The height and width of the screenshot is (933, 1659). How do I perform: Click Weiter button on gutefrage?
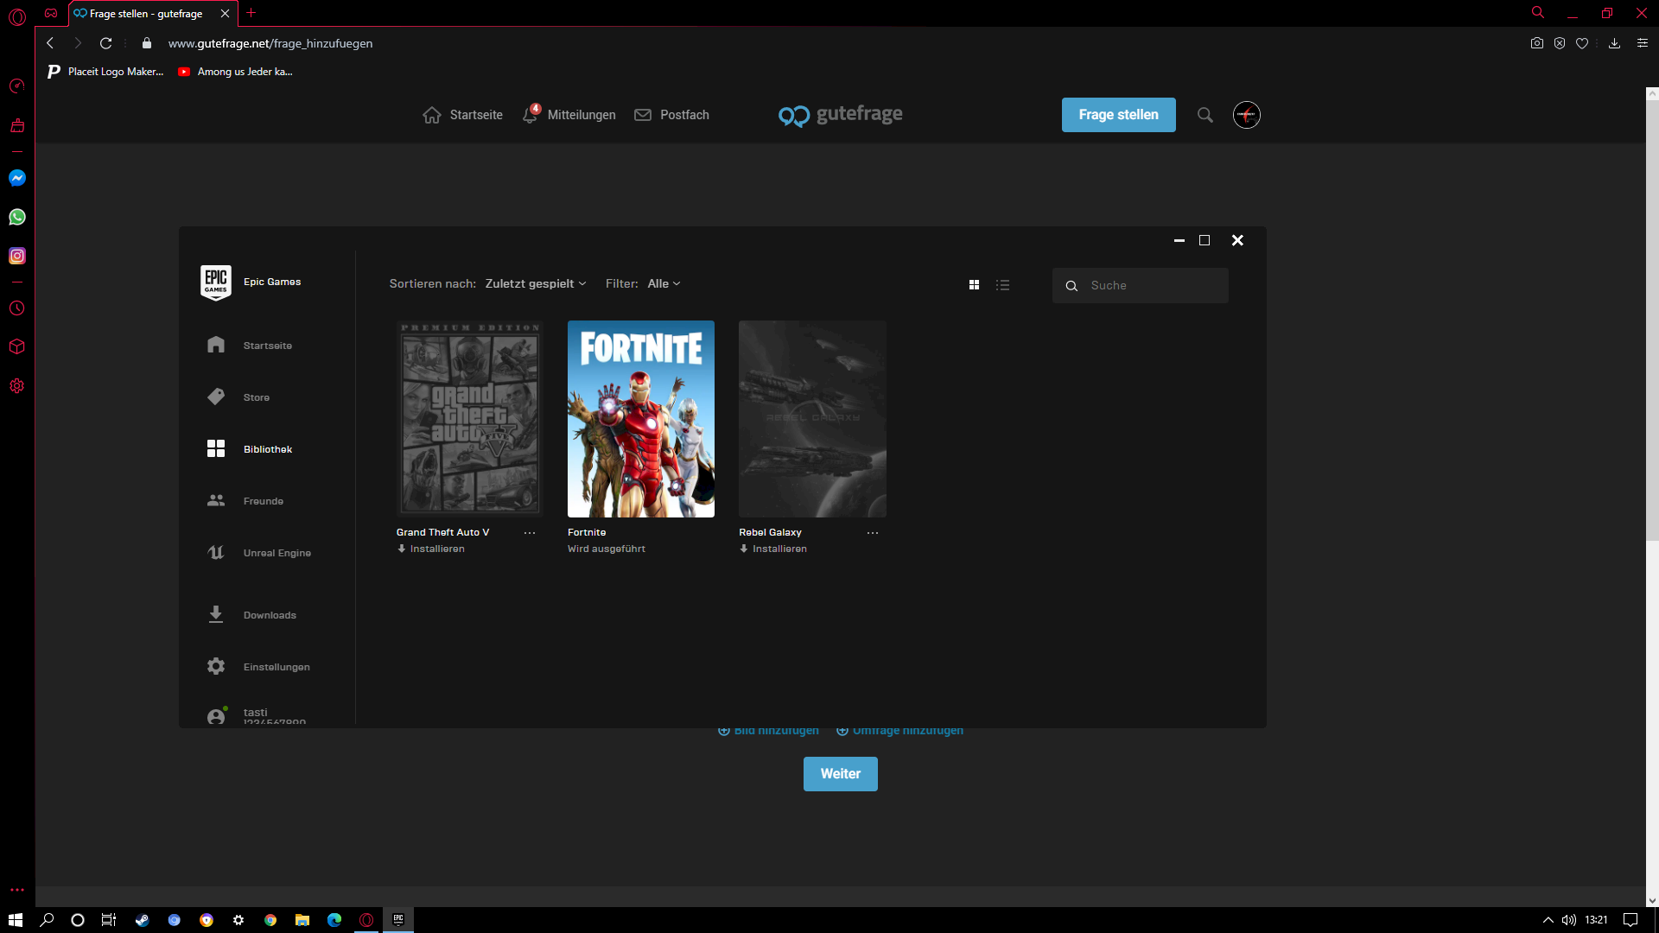(x=840, y=773)
